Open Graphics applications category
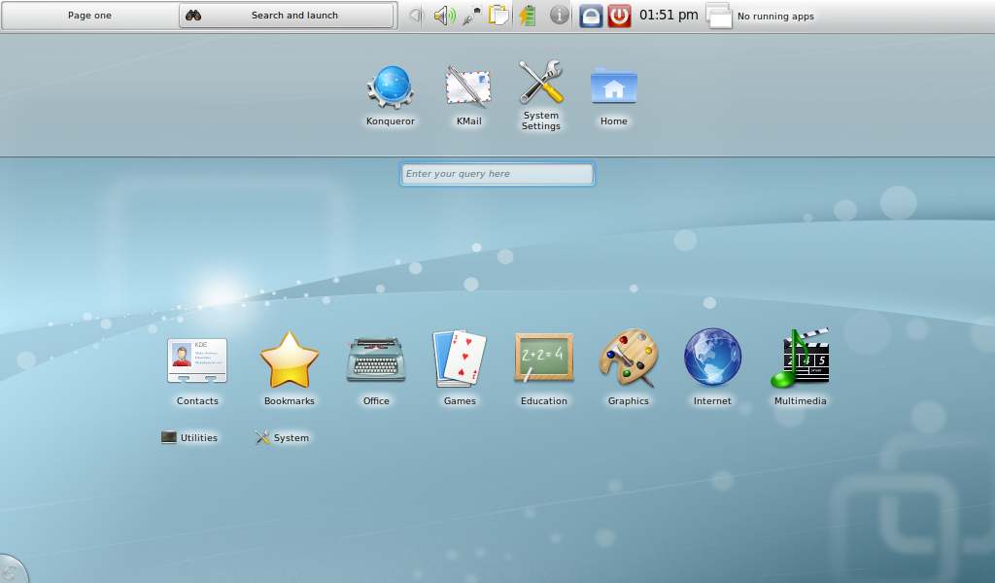Viewport: 995px width, 583px height. click(628, 361)
